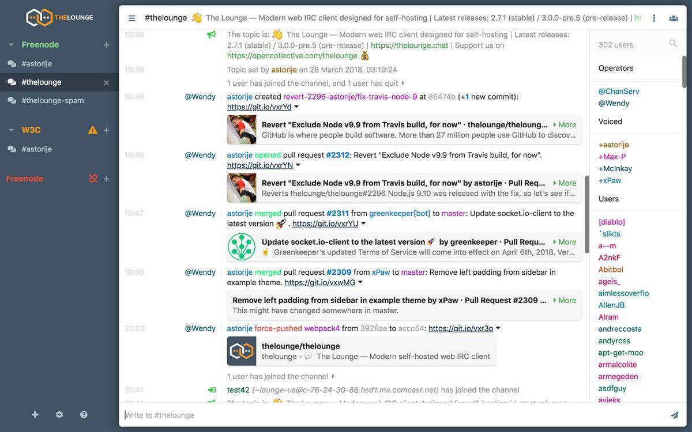Image resolution: width=692 pixels, height=432 pixels.
Task: Open the opencollective.com/thelounge link
Action: (x=292, y=56)
